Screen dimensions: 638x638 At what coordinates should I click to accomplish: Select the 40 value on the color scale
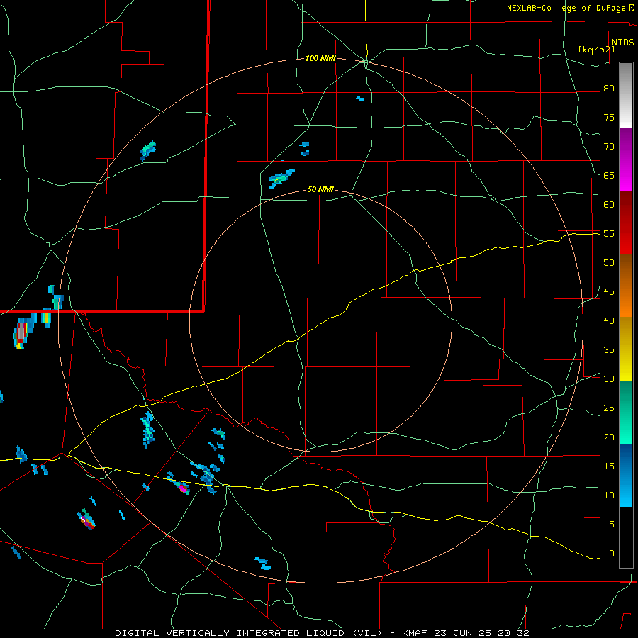[609, 321]
